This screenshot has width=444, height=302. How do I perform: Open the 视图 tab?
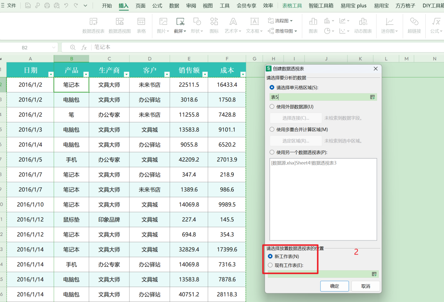pyautogui.click(x=208, y=6)
